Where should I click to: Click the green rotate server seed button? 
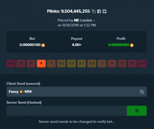[x=137, y=111]
